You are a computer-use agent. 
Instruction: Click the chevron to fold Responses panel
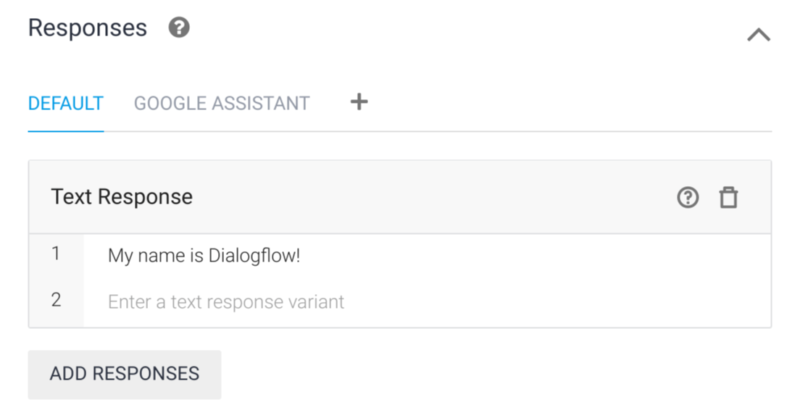click(759, 33)
